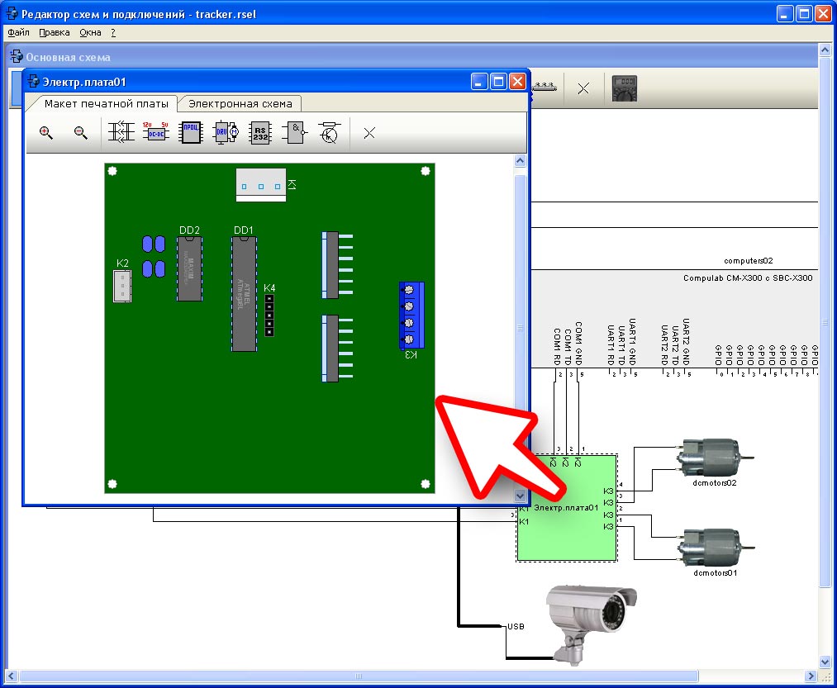Open the Окна menu
The image size is (837, 688).
click(x=90, y=32)
